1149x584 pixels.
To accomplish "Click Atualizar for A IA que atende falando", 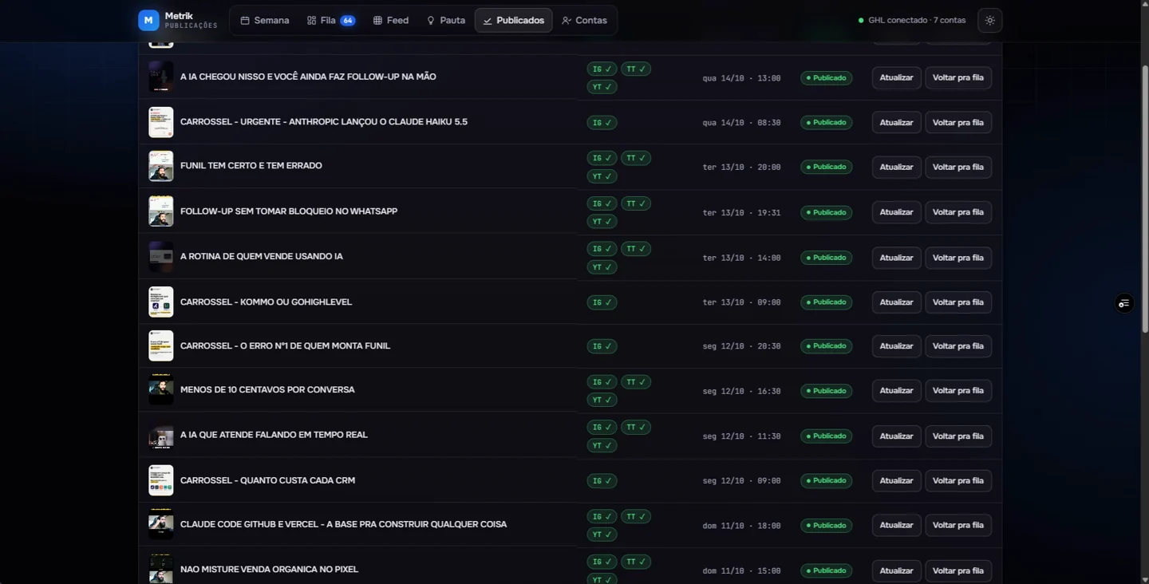I will 896,436.
